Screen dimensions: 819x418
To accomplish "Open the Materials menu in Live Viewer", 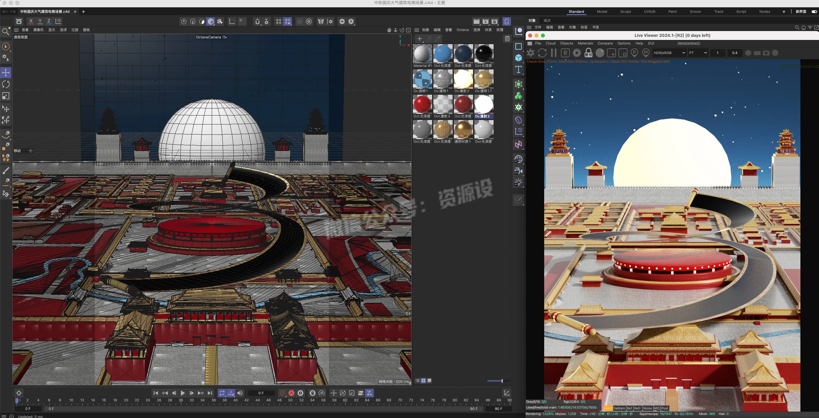I will 585,44.
